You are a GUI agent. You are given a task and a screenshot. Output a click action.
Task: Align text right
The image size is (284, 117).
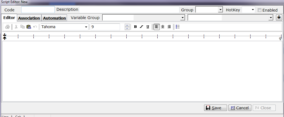coord(169,27)
